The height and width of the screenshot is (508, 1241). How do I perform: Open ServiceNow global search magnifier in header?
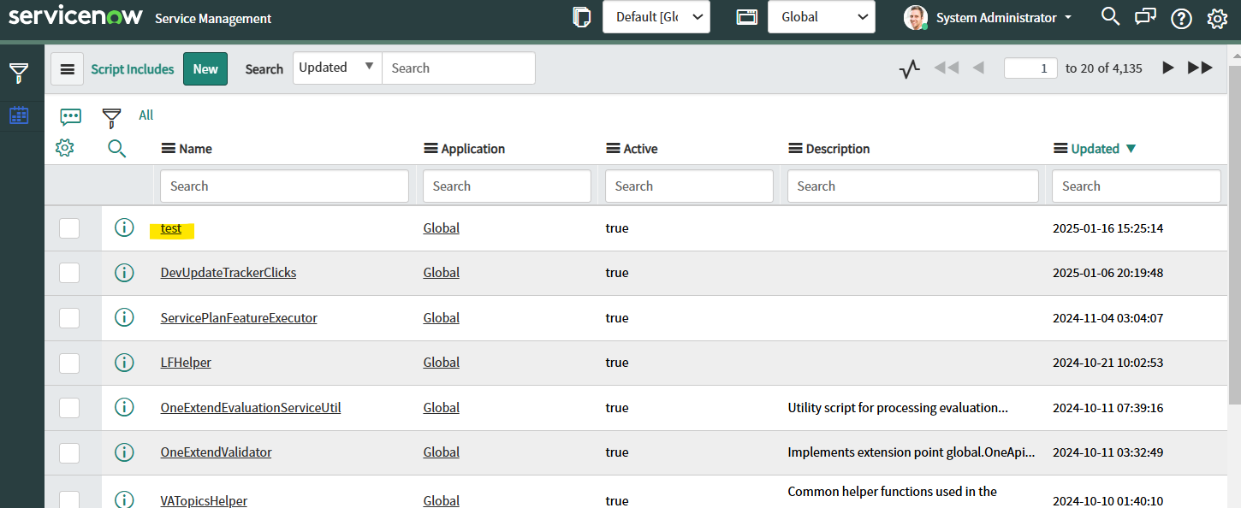pos(1110,17)
